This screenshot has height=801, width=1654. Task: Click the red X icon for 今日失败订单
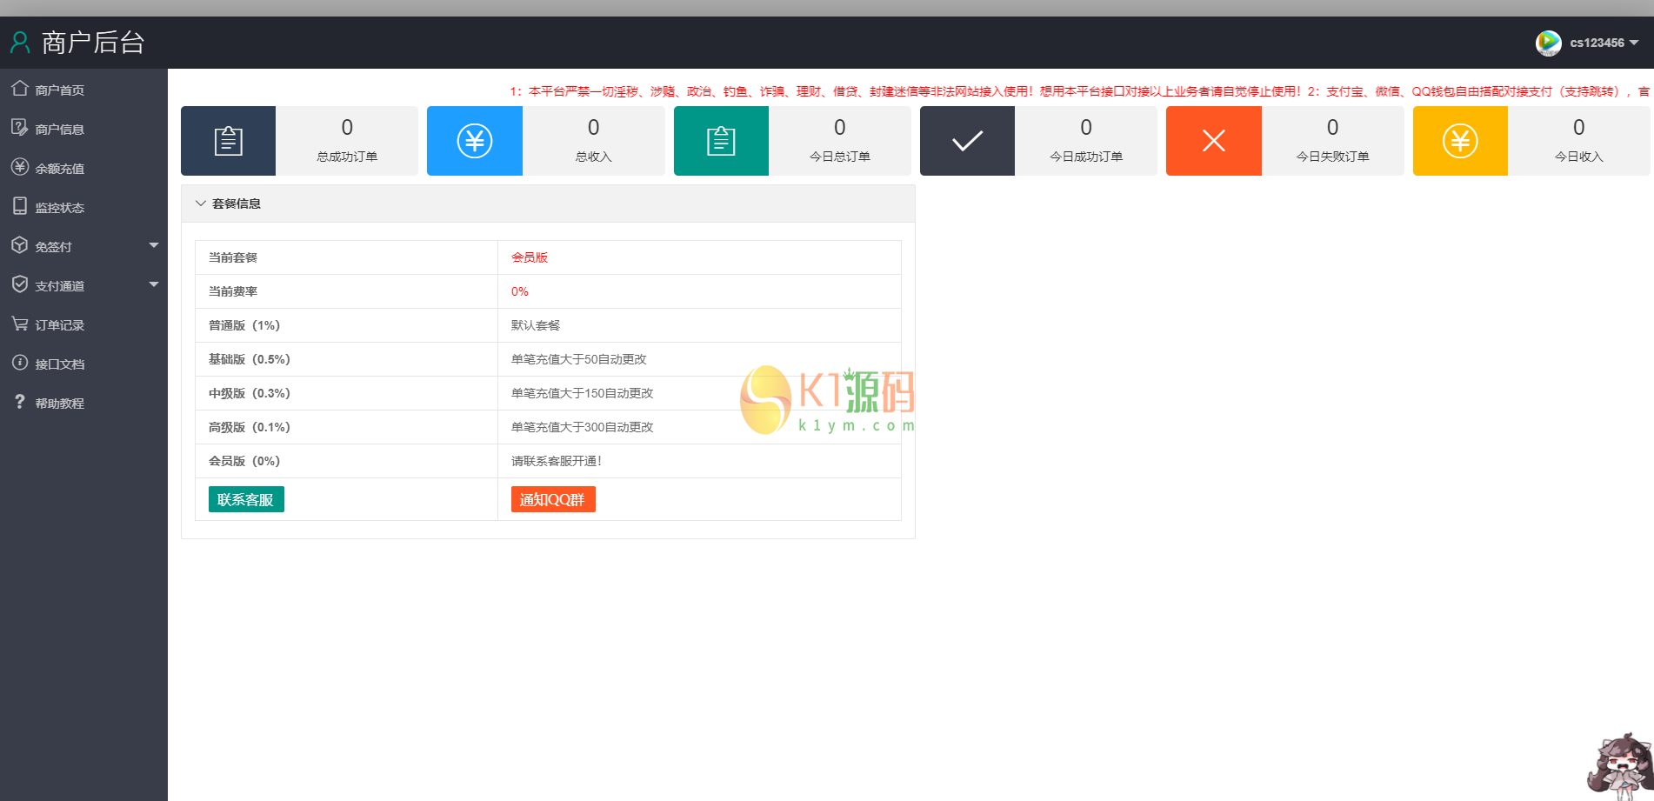click(x=1213, y=140)
